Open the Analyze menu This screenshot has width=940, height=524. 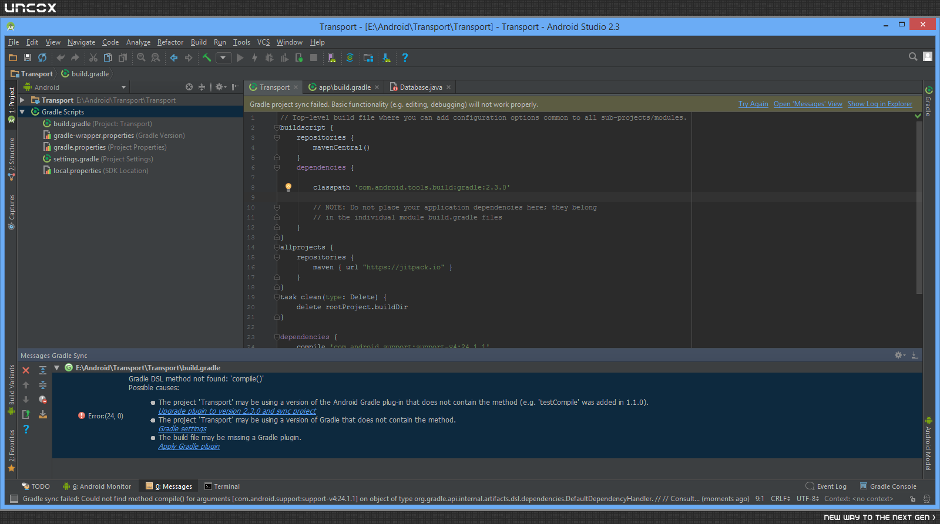(x=138, y=42)
